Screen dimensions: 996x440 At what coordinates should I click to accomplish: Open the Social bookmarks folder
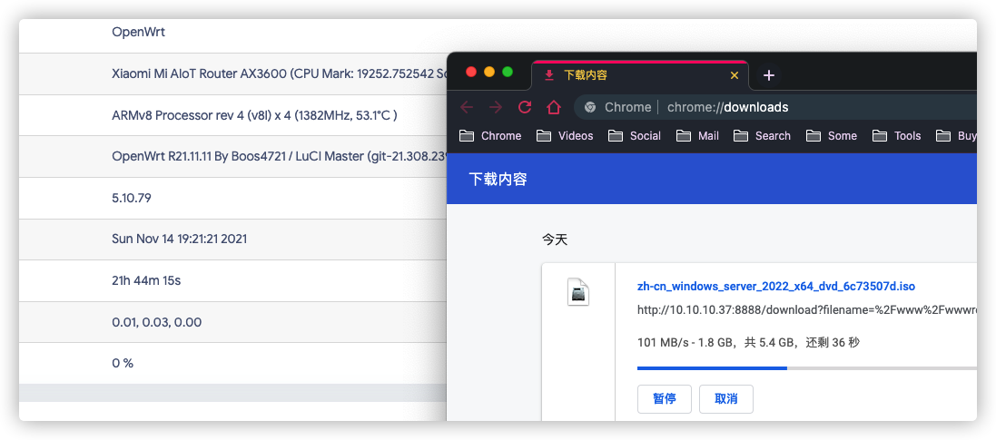click(634, 136)
